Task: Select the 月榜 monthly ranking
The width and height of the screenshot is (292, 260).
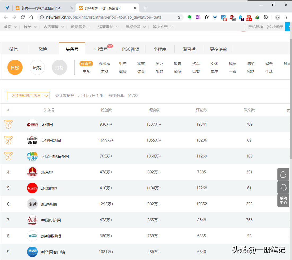Action: click(59, 67)
